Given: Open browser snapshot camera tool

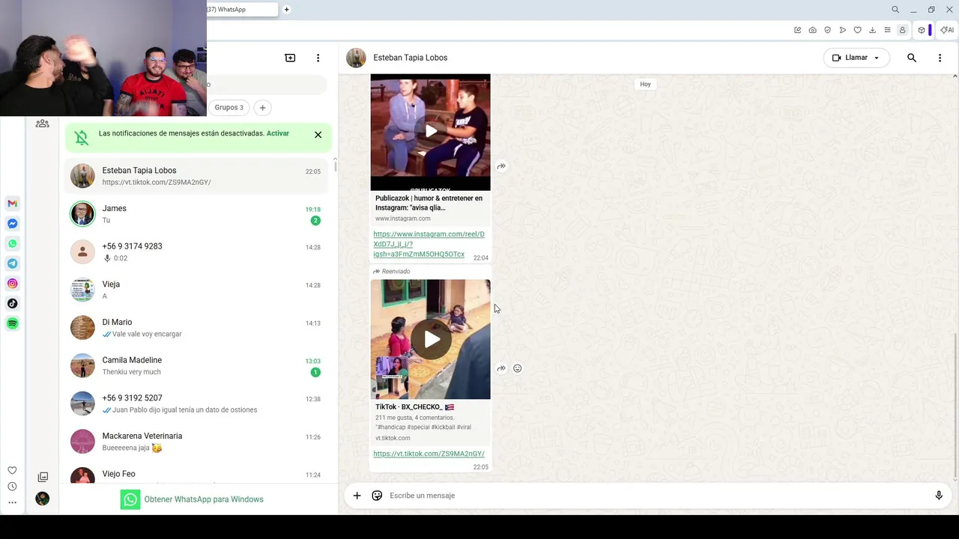Looking at the screenshot, I should pos(812,30).
